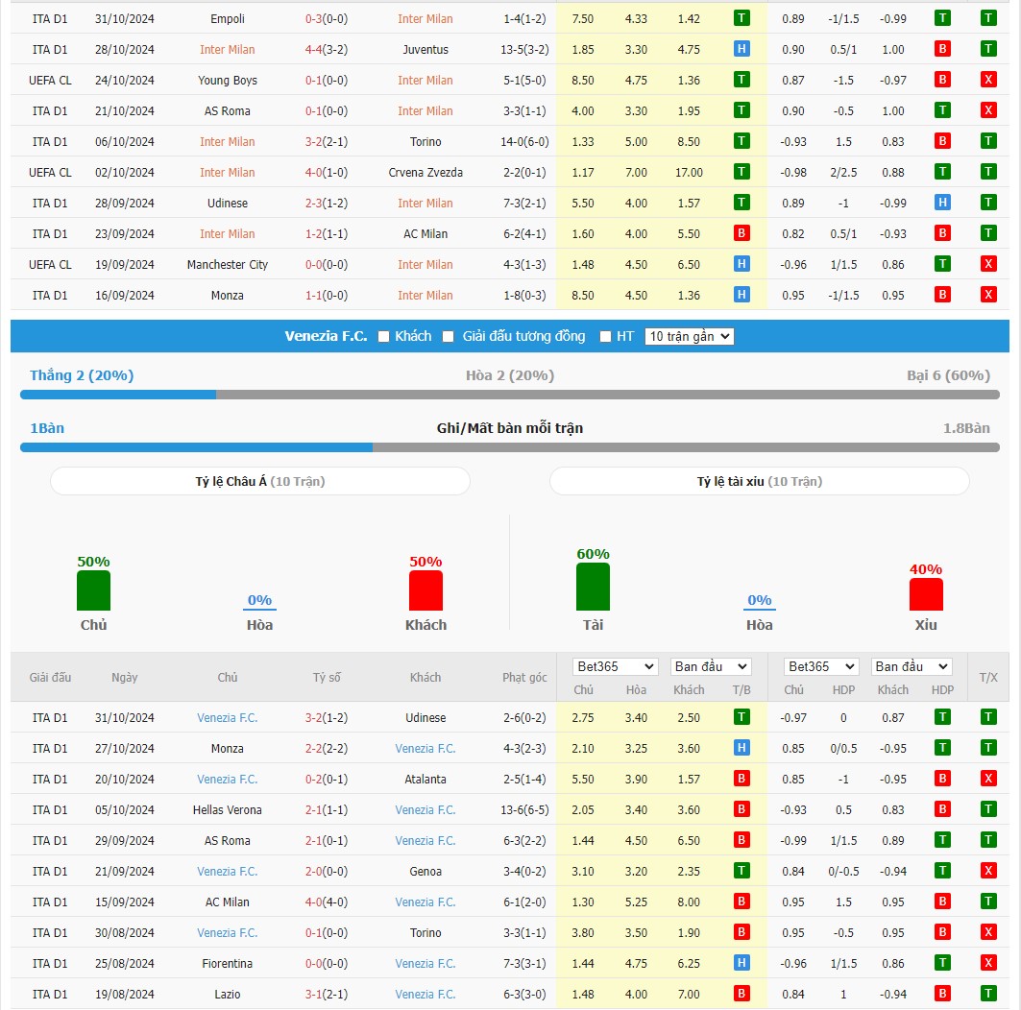Select blue H badge in Manchester City row
This screenshot has height=1010, width=1021.
pyautogui.click(x=741, y=264)
